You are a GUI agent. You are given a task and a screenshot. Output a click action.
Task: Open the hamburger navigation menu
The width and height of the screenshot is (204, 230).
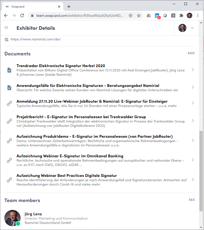(6, 28)
